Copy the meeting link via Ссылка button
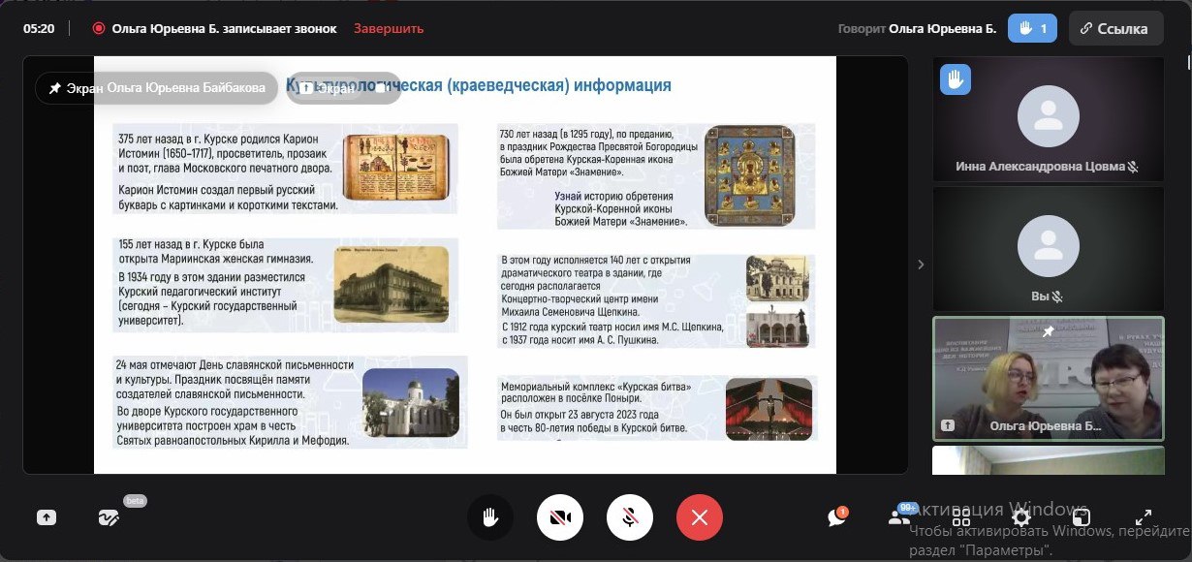This screenshot has width=1192, height=562. [x=1115, y=29]
